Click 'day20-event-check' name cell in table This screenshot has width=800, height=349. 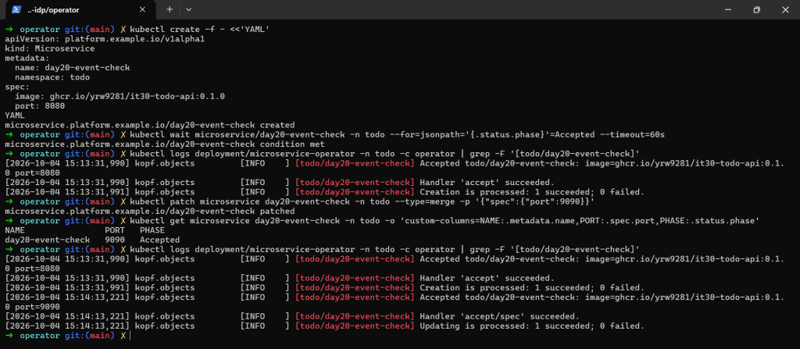click(x=47, y=240)
